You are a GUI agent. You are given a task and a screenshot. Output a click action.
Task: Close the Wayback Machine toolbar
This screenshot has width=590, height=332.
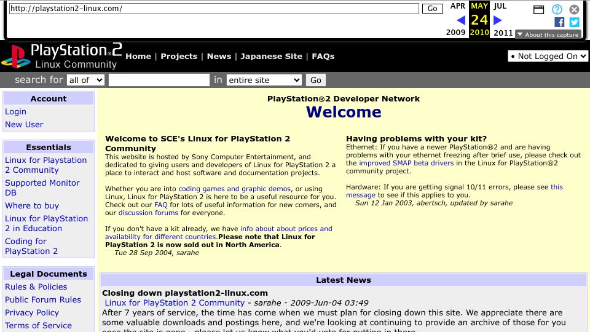click(x=574, y=9)
